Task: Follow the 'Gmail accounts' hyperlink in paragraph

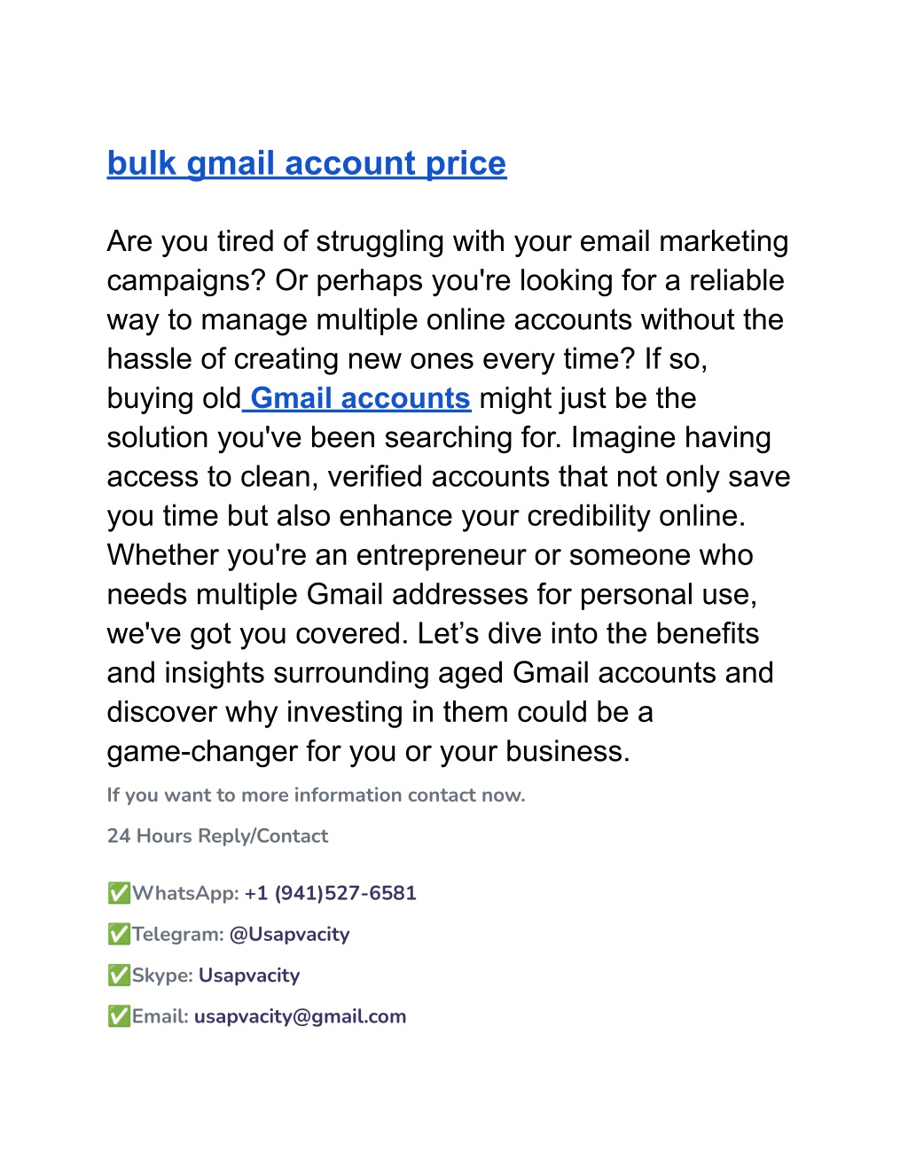Action: pyautogui.click(x=359, y=398)
